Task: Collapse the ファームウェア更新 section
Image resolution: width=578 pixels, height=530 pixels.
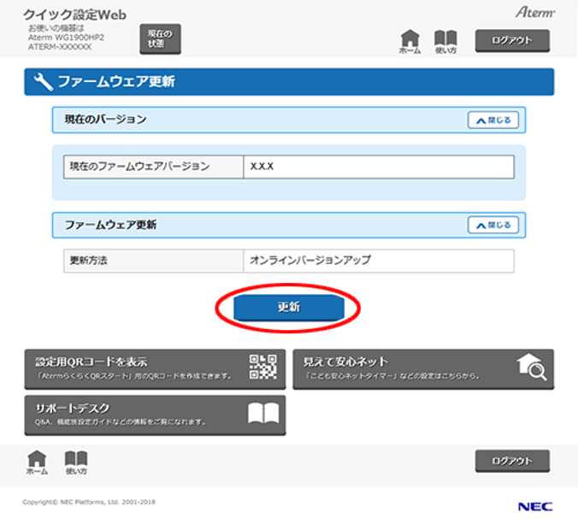Action: click(493, 226)
